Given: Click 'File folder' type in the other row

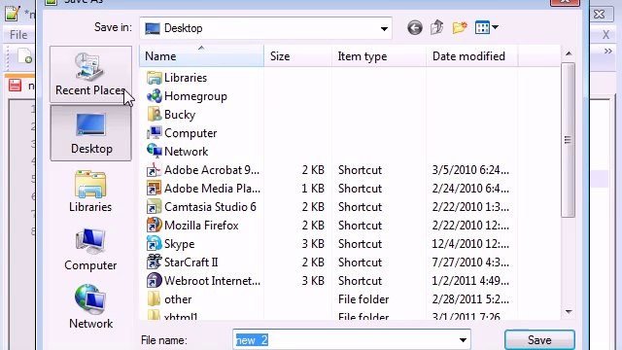Looking at the screenshot, I should tap(363, 299).
